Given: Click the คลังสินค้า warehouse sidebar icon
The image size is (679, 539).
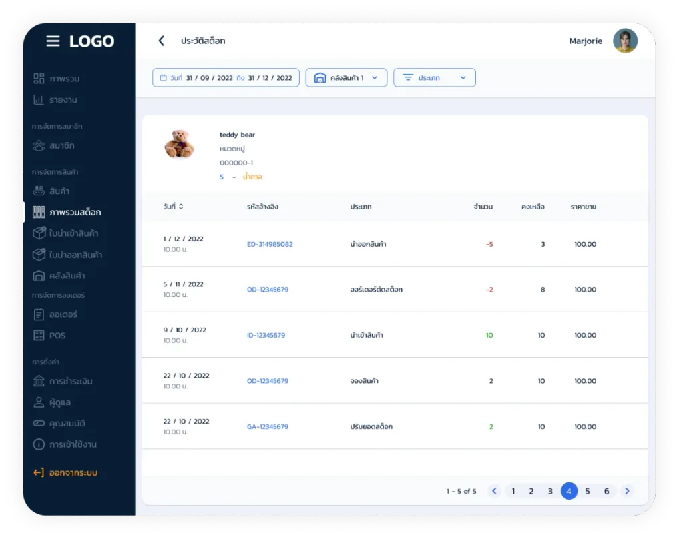Looking at the screenshot, I should (x=39, y=276).
